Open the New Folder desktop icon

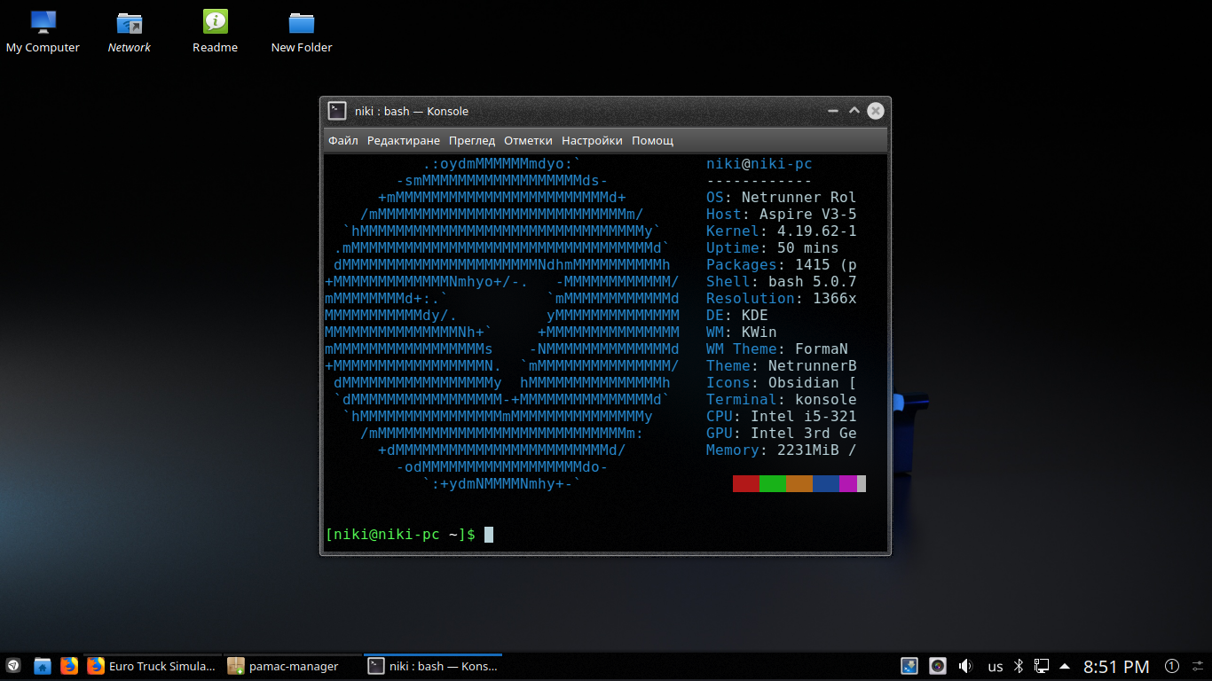[302, 32]
